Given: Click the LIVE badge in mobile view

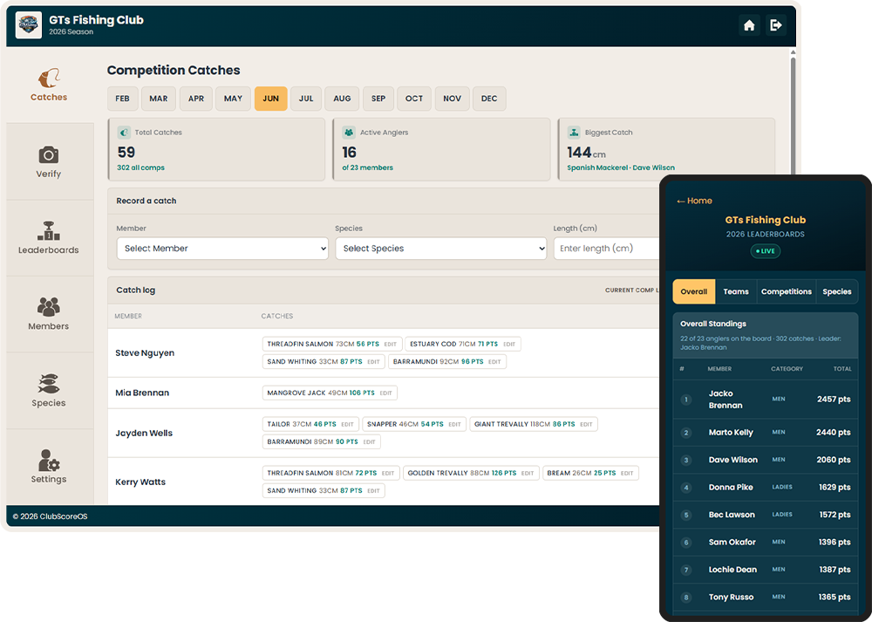Looking at the screenshot, I should tap(766, 251).
